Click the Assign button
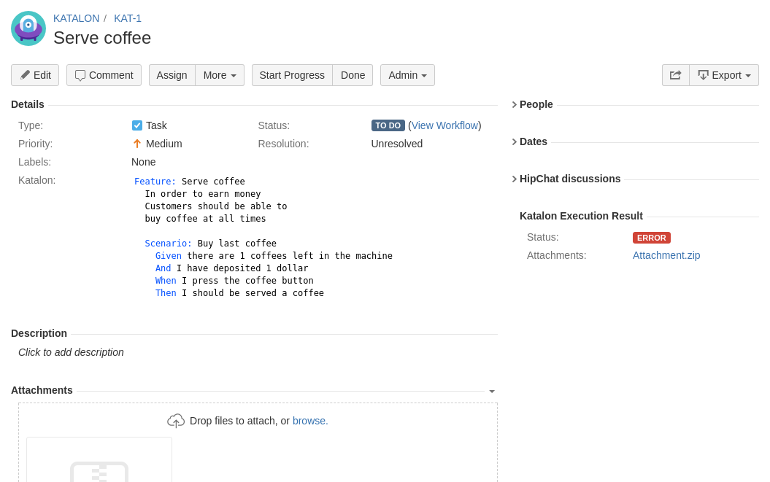Viewport: 770px width, 482px height. [x=172, y=75]
